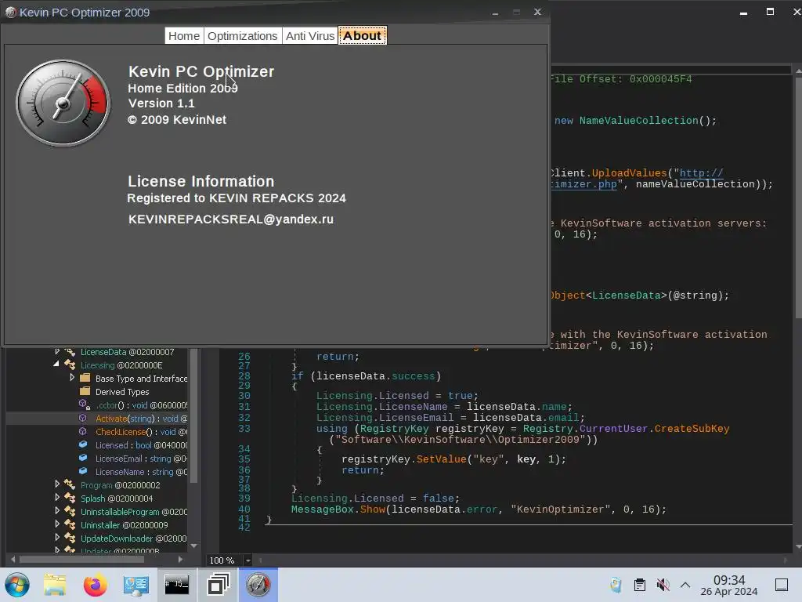Click the UninstallableProgram class icon
The width and height of the screenshot is (802, 602).
pyautogui.click(x=70, y=511)
